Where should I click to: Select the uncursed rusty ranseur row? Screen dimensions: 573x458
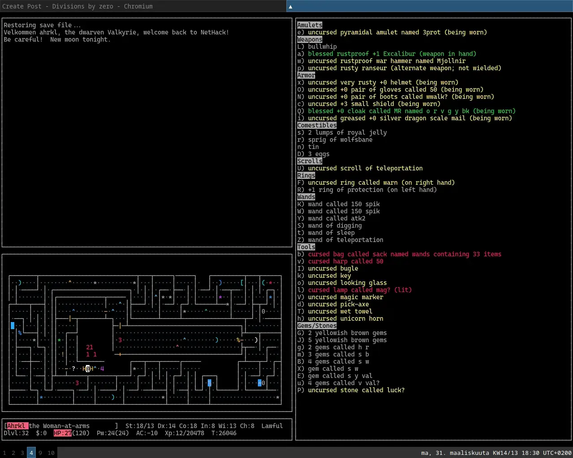click(x=399, y=68)
